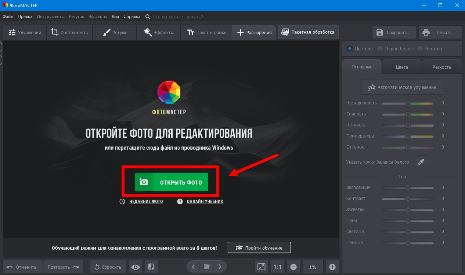This screenshot has width=465, height=275.
Task: Zoom out with minus icon
Action: [293, 267]
